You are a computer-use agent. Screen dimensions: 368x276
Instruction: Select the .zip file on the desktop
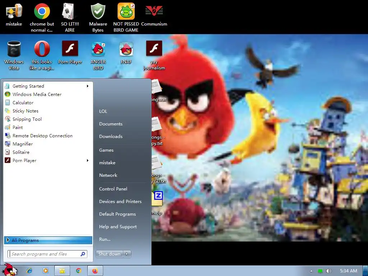click(157, 203)
